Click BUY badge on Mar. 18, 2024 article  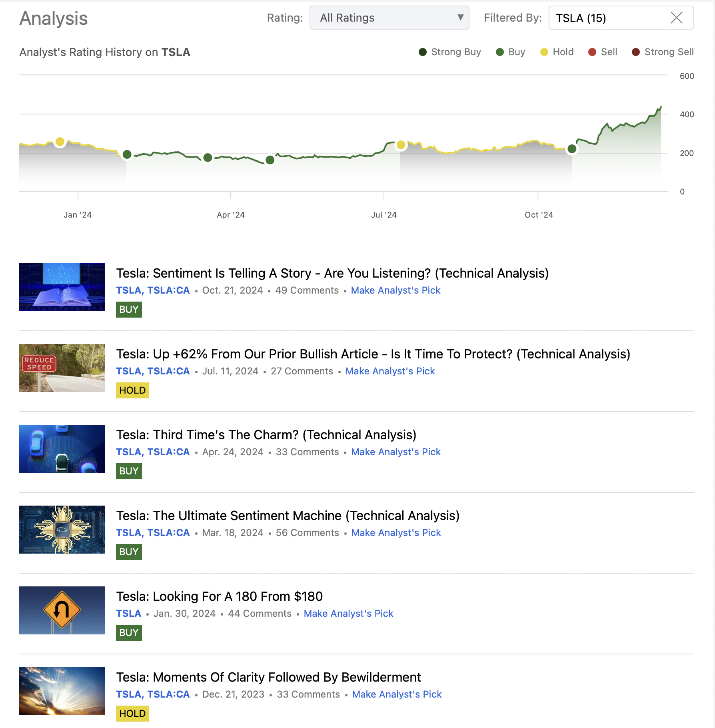(129, 552)
